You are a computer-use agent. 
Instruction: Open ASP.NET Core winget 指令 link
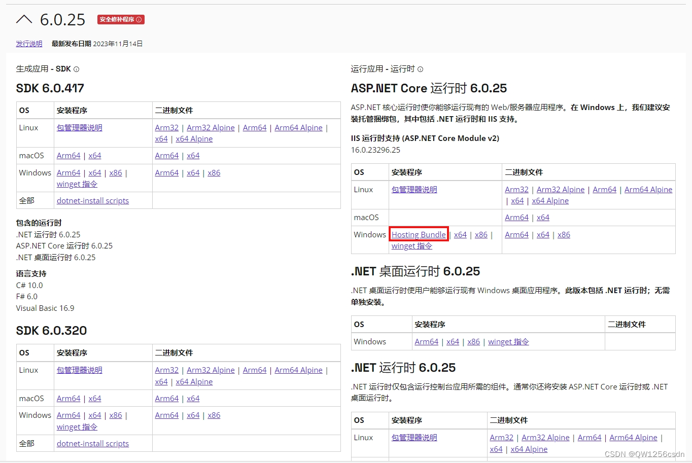412,246
